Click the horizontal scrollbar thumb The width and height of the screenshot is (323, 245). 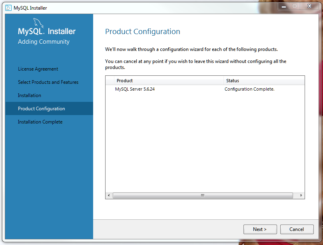coord(203,195)
